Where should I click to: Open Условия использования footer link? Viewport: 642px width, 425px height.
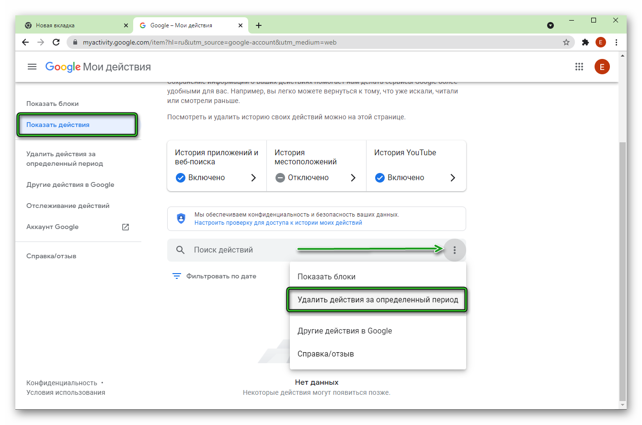66,392
